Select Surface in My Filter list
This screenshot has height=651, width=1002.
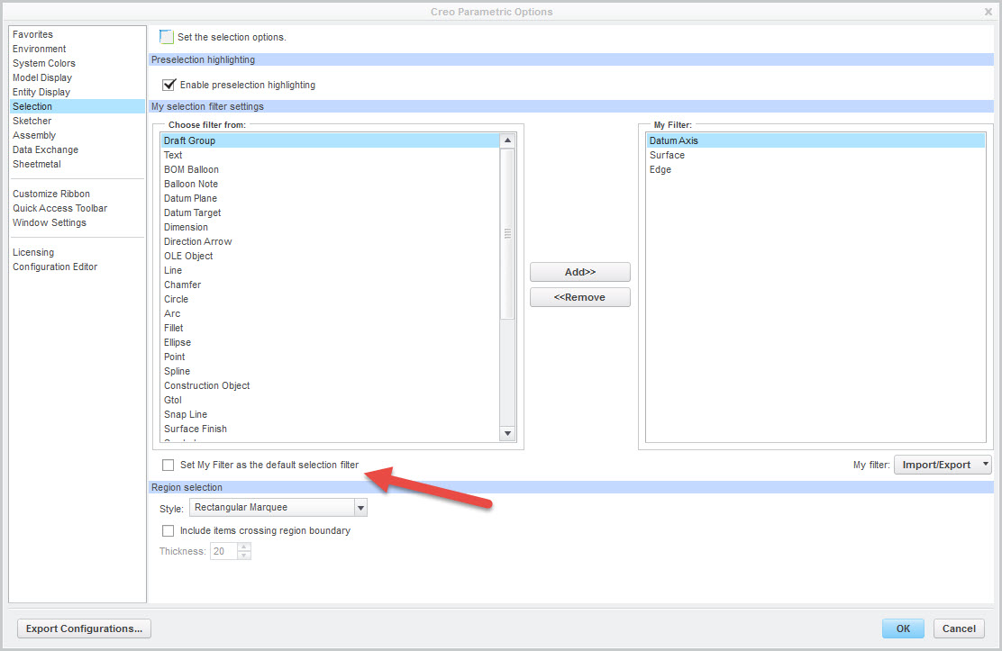coord(815,155)
